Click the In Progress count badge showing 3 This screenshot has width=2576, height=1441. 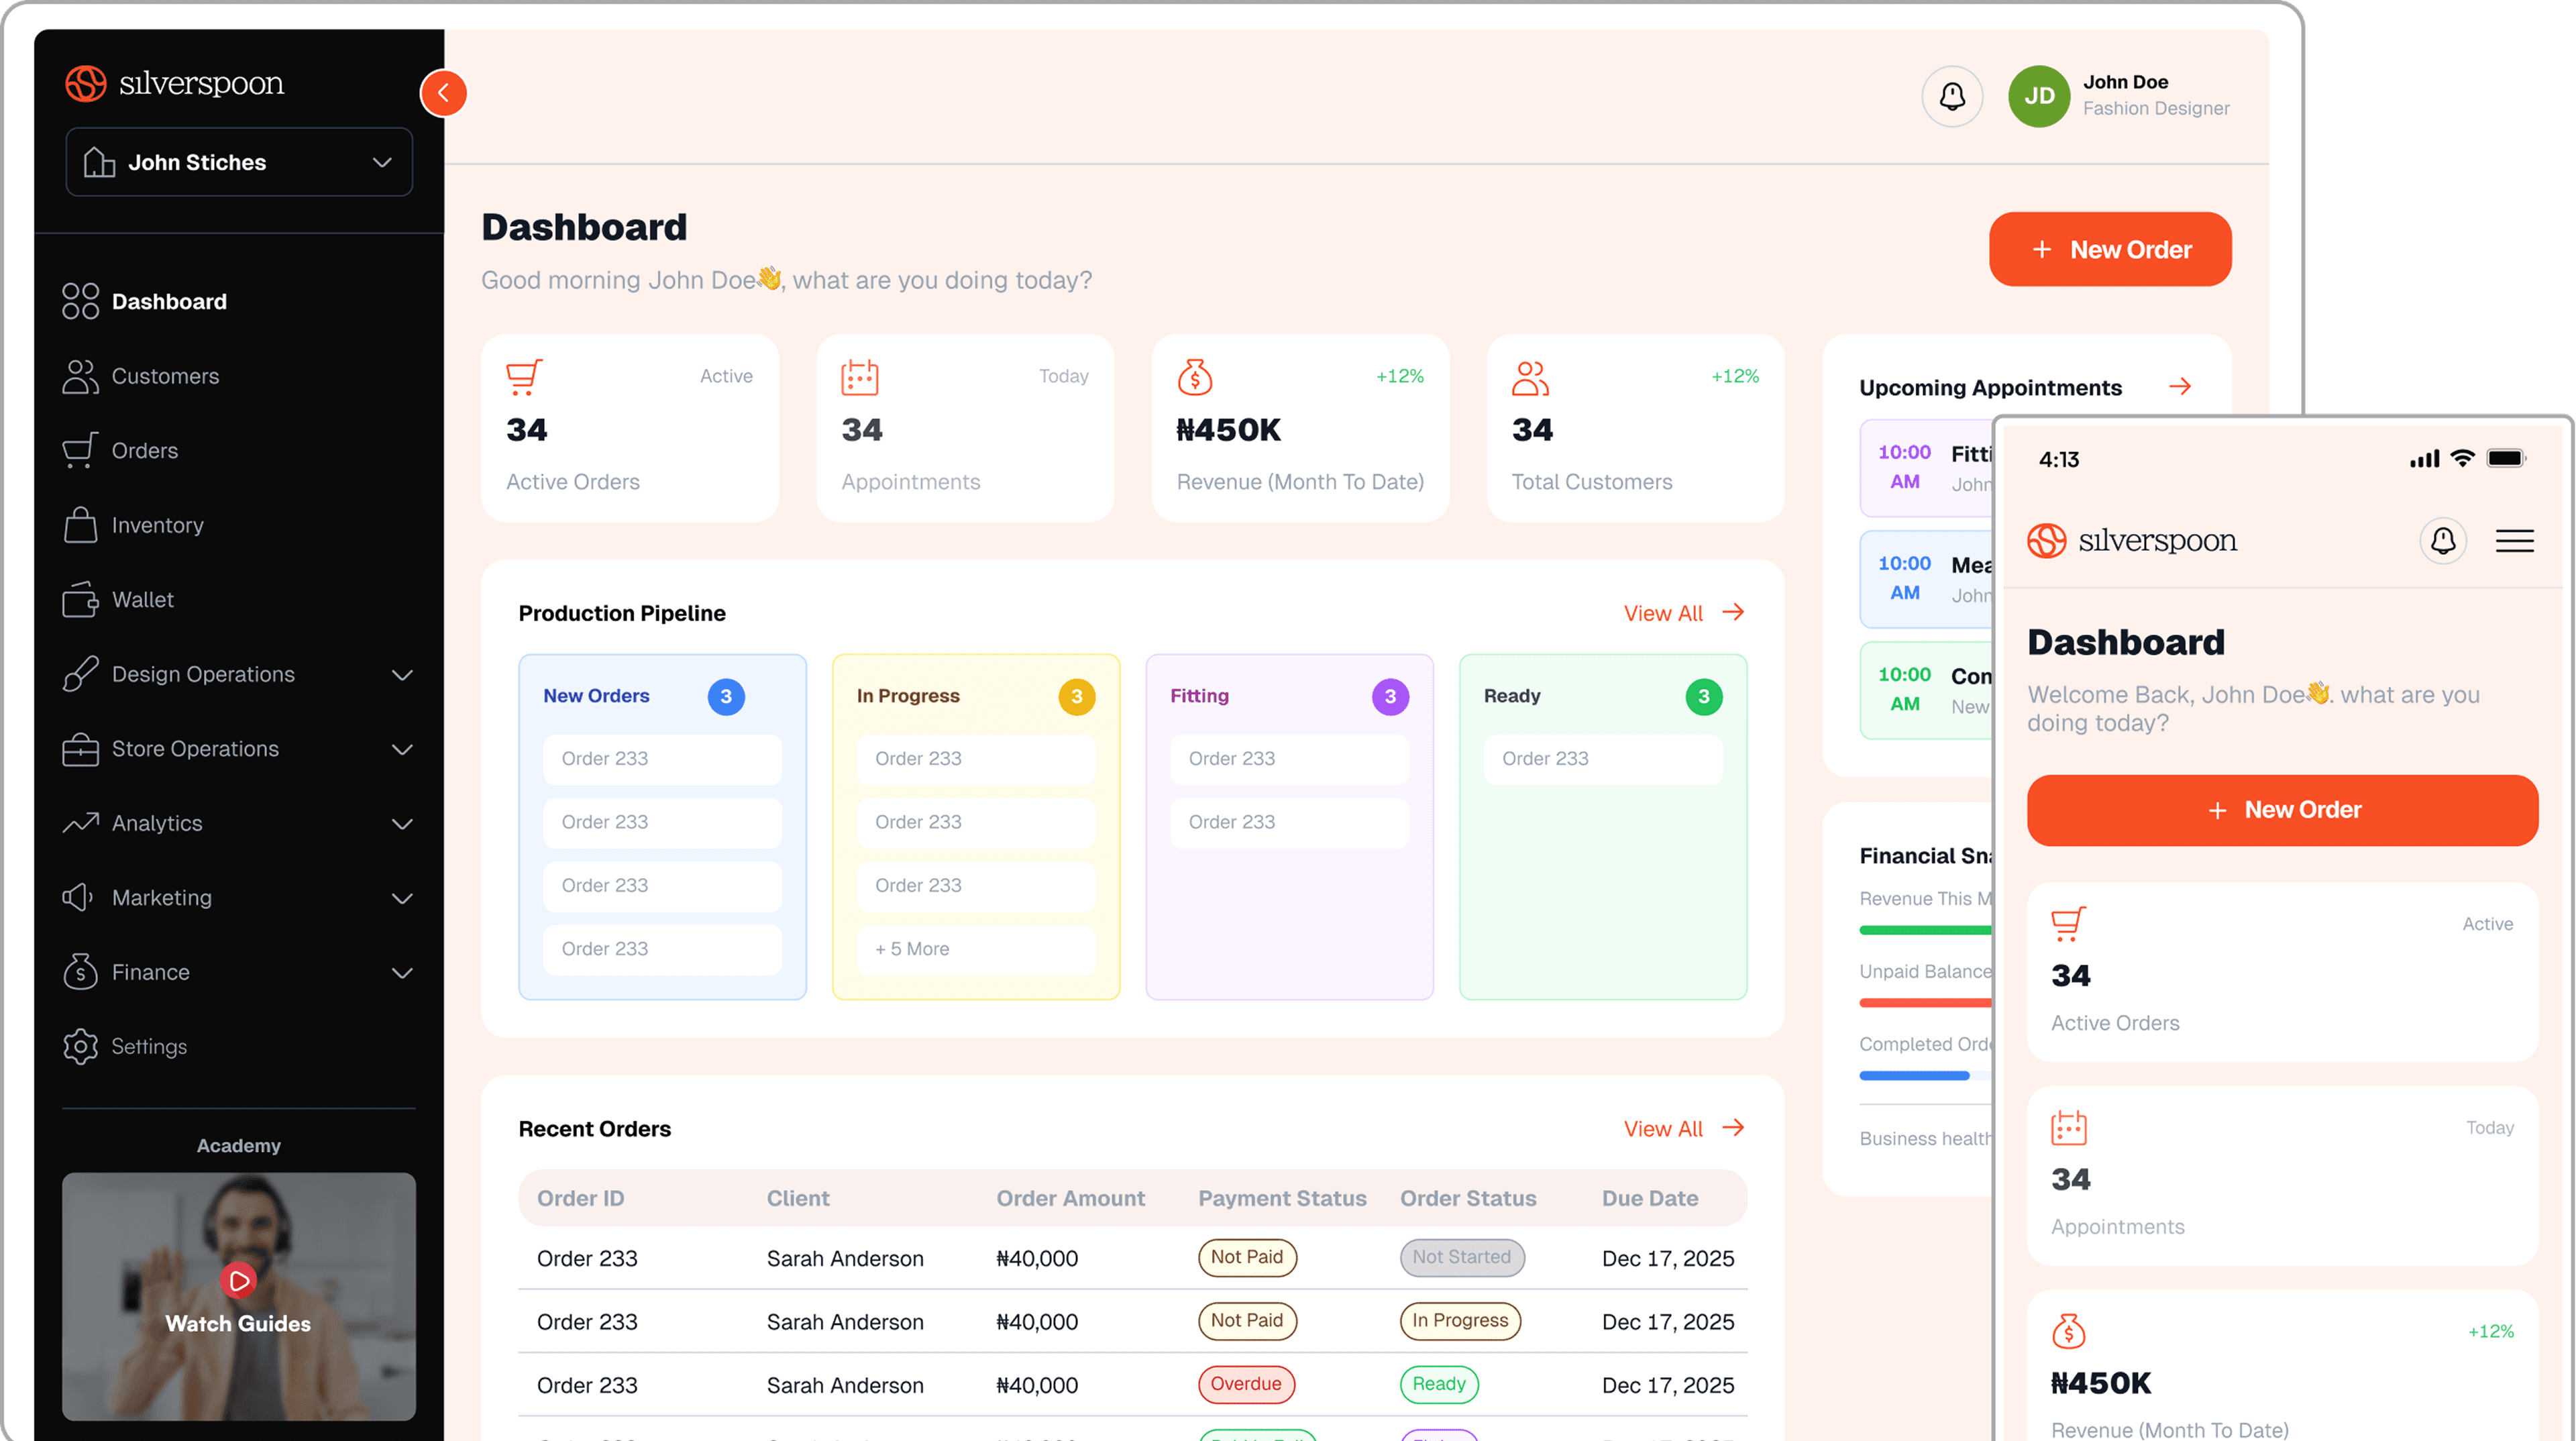(x=1077, y=696)
